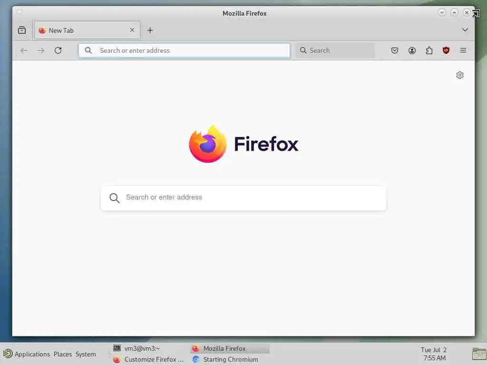This screenshot has height=365, width=487.
Task: Select Mozilla Firefox taskbar entry
Action: coord(230,348)
